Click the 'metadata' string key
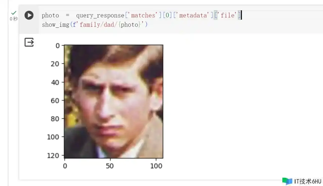The image size is (323, 186). click(193, 15)
